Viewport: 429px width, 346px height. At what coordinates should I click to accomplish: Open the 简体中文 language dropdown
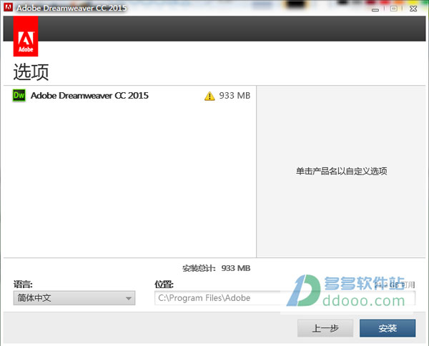click(x=74, y=298)
